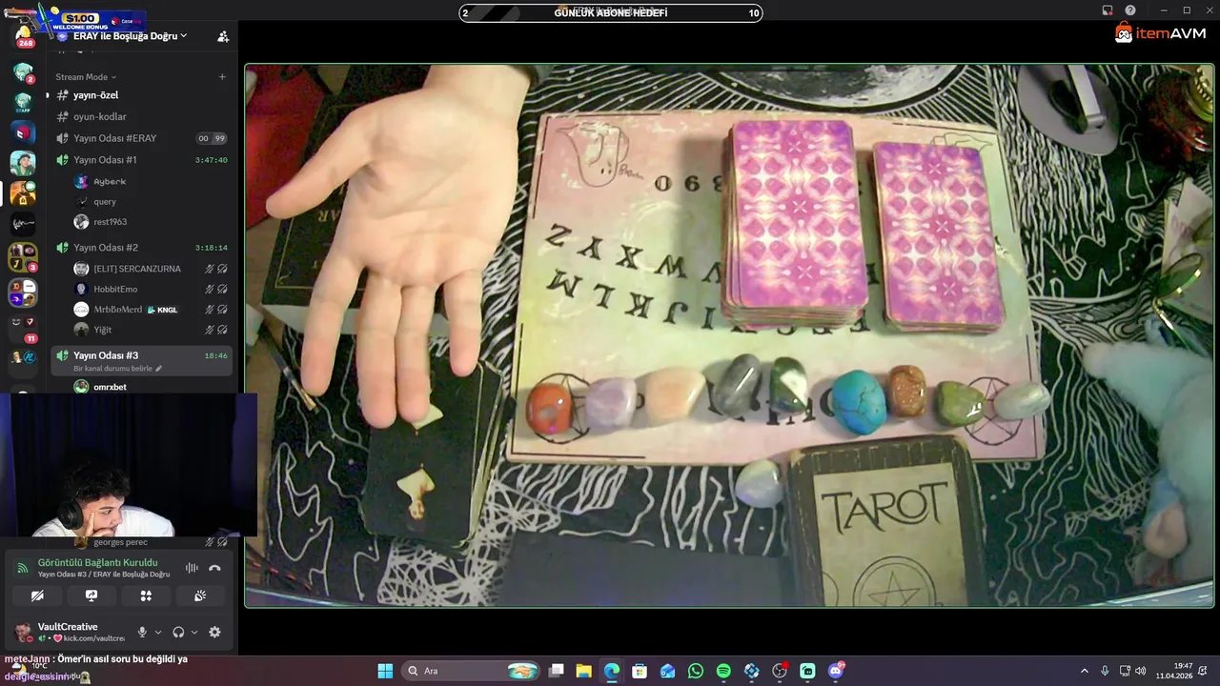Open microphone input options chevron
This screenshot has width=1220, height=686.
tap(157, 632)
